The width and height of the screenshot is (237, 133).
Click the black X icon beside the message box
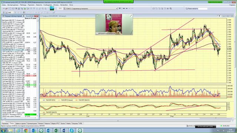point(120,8)
